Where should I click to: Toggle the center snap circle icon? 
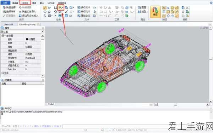(x=173, y=8)
